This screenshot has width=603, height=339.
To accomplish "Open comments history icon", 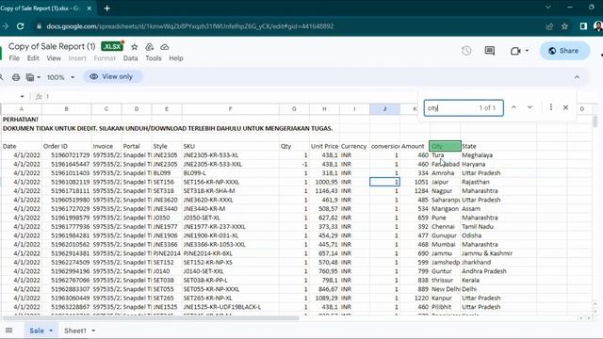I will [x=490, y=51].
